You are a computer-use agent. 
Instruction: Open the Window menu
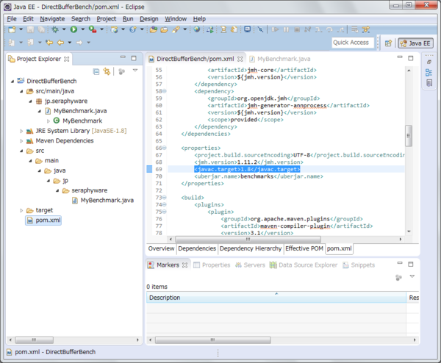(176, 19)
